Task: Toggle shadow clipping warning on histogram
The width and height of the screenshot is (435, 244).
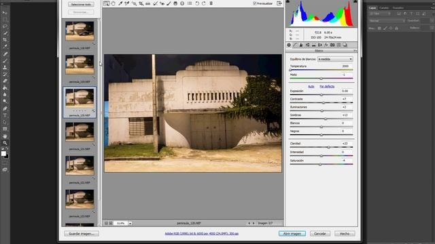Action: (288, 1)
